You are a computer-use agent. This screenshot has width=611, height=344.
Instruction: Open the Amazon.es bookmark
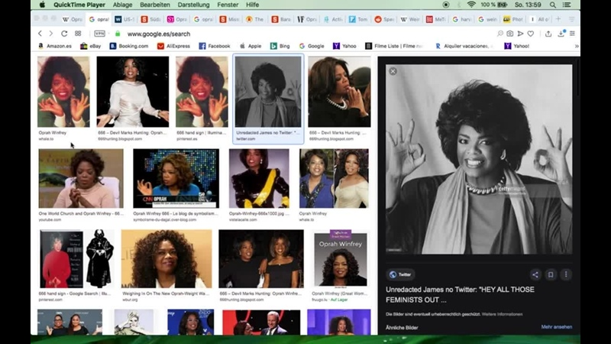coord(55,46)
